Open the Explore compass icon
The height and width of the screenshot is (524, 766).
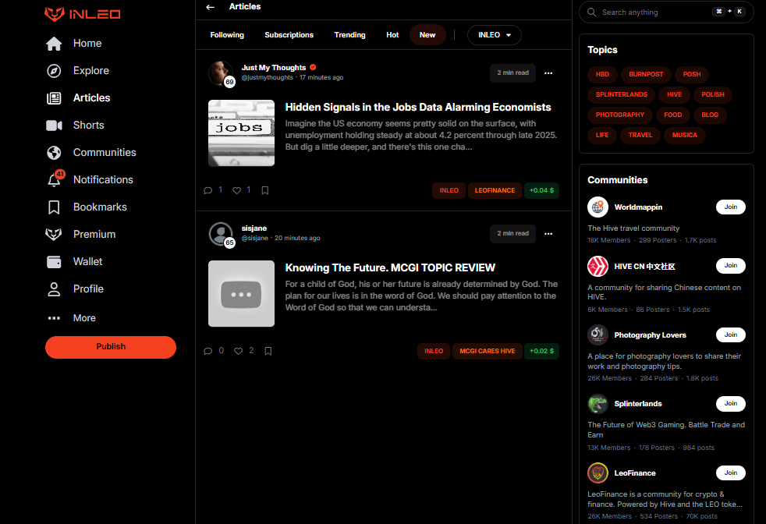click(54, 71)
